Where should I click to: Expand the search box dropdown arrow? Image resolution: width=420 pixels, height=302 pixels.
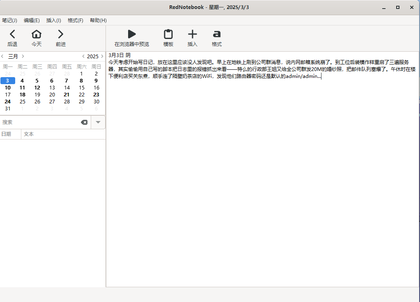(98, 122)
